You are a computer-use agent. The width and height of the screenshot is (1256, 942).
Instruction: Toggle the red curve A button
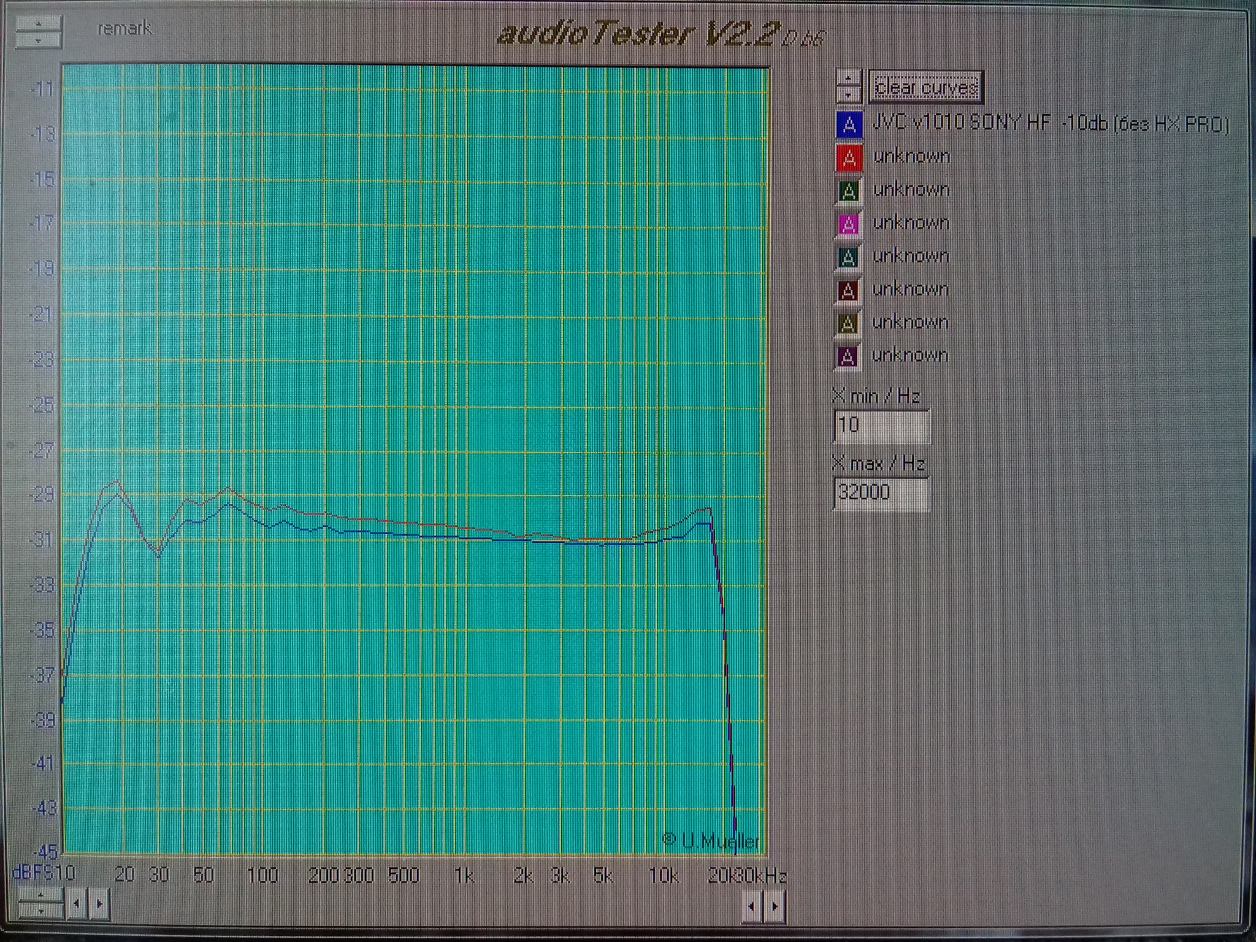(x=849, y=158)
